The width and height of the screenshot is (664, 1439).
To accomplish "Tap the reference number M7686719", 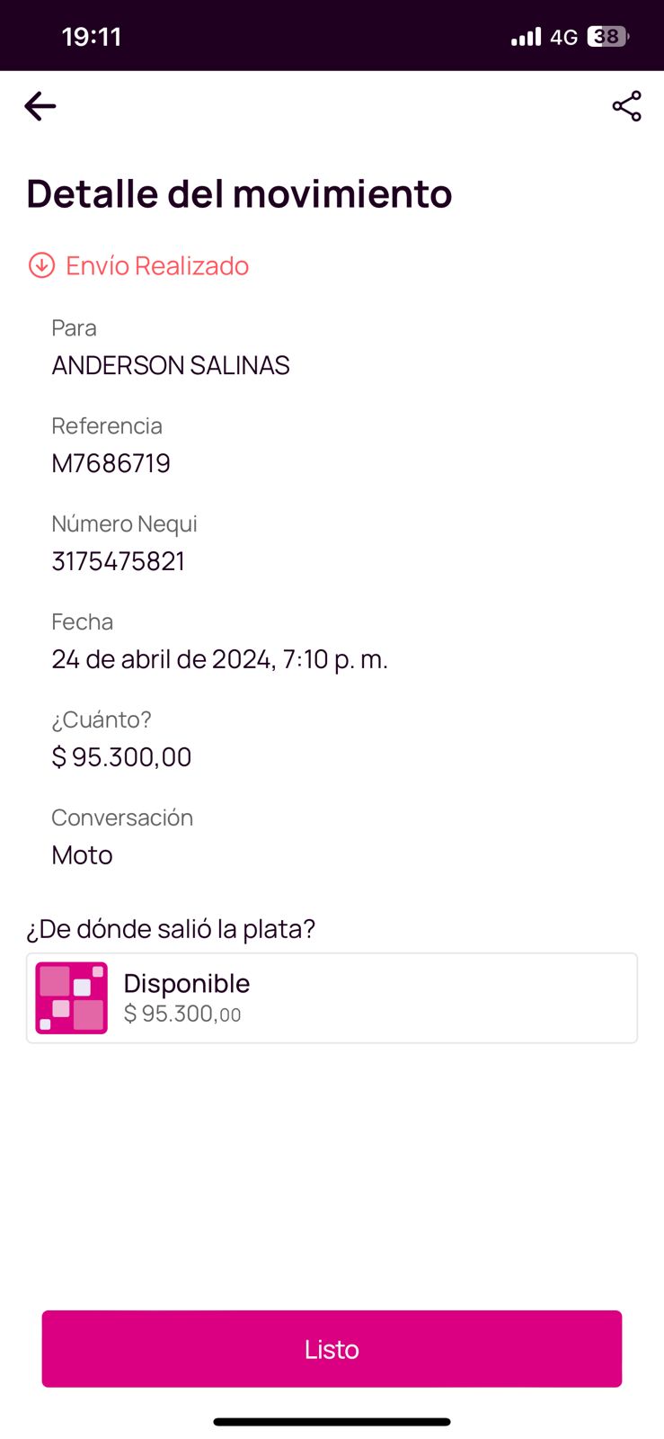I will coord(111,463).
